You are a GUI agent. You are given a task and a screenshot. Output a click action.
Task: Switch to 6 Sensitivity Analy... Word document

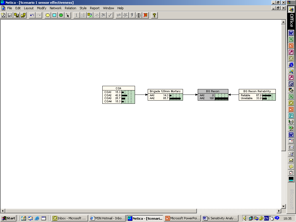coord(220,218)
